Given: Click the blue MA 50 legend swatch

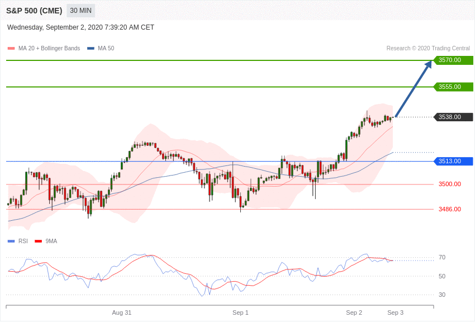Looking at the screenshot, I should click(91, 49).
